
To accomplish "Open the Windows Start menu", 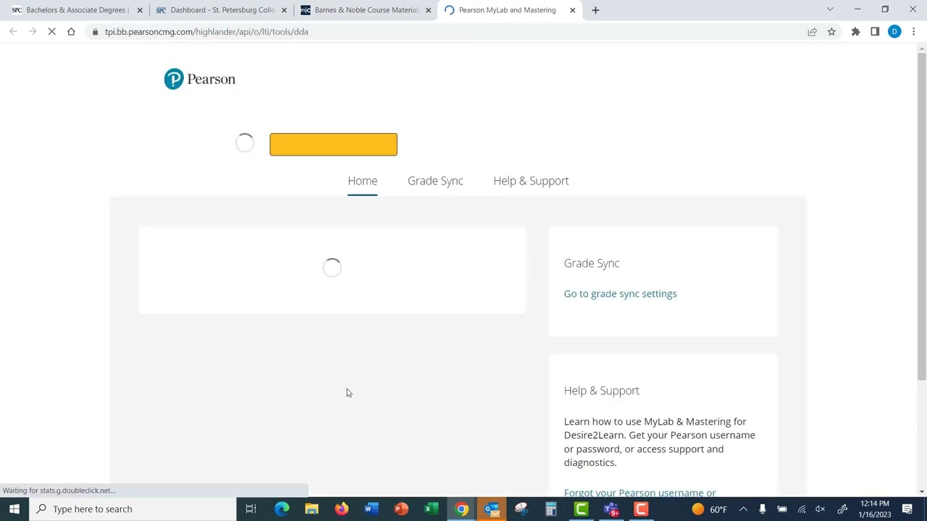I will click(x=14, y=509).
